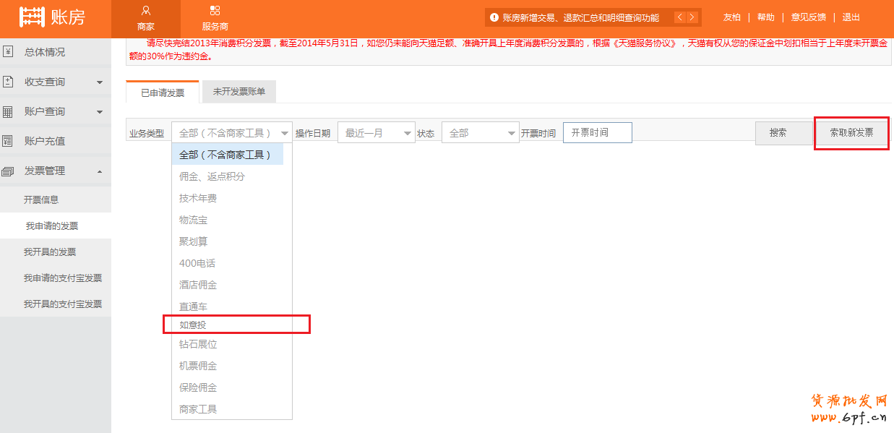Open the 商家 merchant icon tab
The height and width of the screenshot is (433, 894).
(x=146, y=11)
